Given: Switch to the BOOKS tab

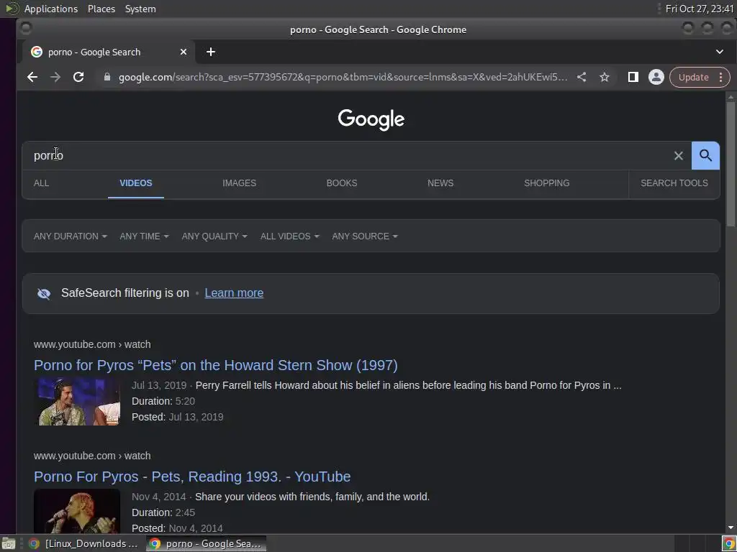Looking at the screenshot, I should (x=342, y=183).
